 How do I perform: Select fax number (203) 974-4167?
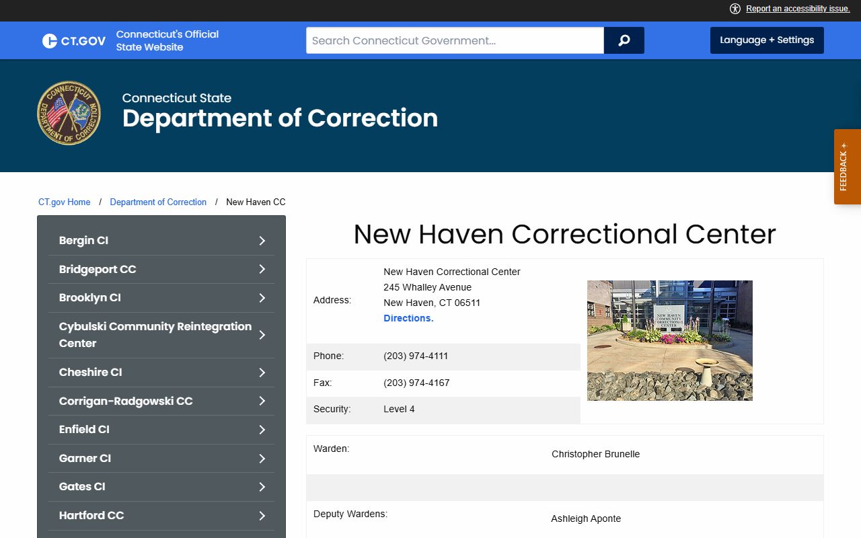[416, 383]
